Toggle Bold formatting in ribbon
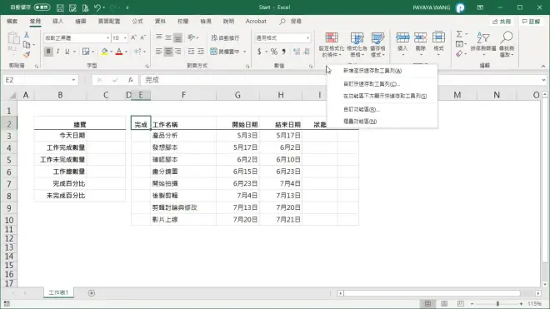The height and width of the screenshot is (309, 550). [x=48, y=52]
